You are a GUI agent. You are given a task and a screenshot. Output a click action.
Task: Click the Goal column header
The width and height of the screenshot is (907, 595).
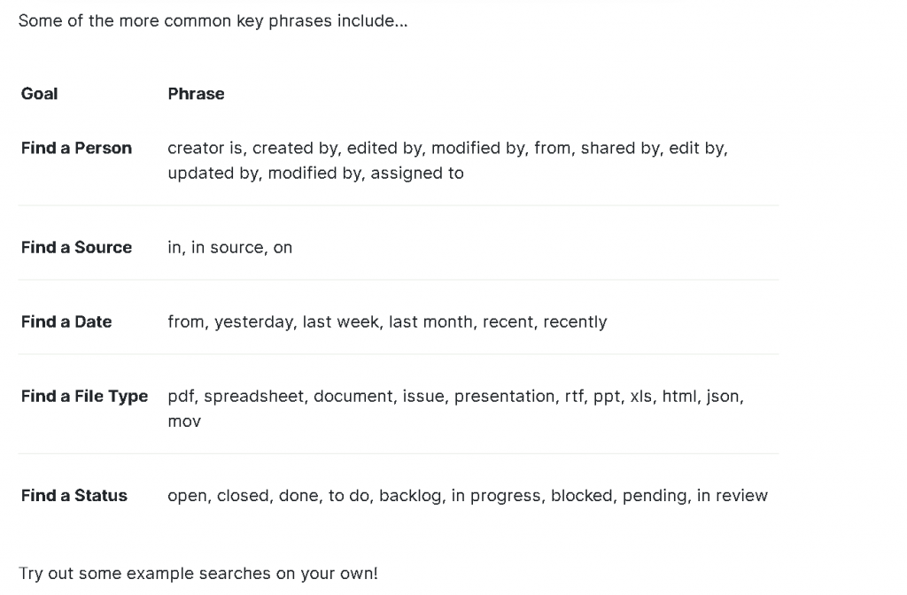(x=39, y=94)
